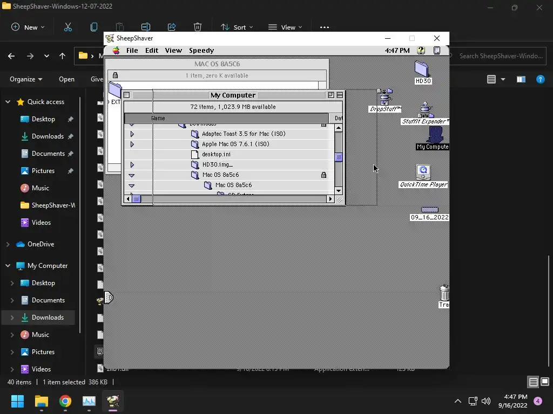Expand the Adaptec Toast 3.5 for Mac folder
Viewport: 553px width, 414px height.
tap(132, 134)
